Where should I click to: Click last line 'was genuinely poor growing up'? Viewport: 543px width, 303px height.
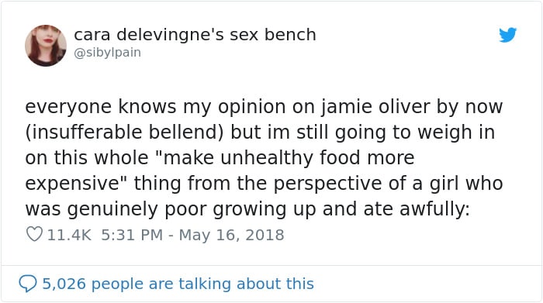click(247, 209)
